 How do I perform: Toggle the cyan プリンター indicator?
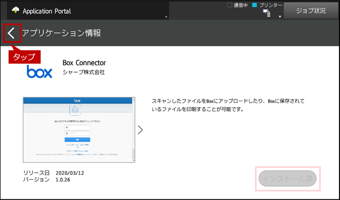[x=254, y=5]
